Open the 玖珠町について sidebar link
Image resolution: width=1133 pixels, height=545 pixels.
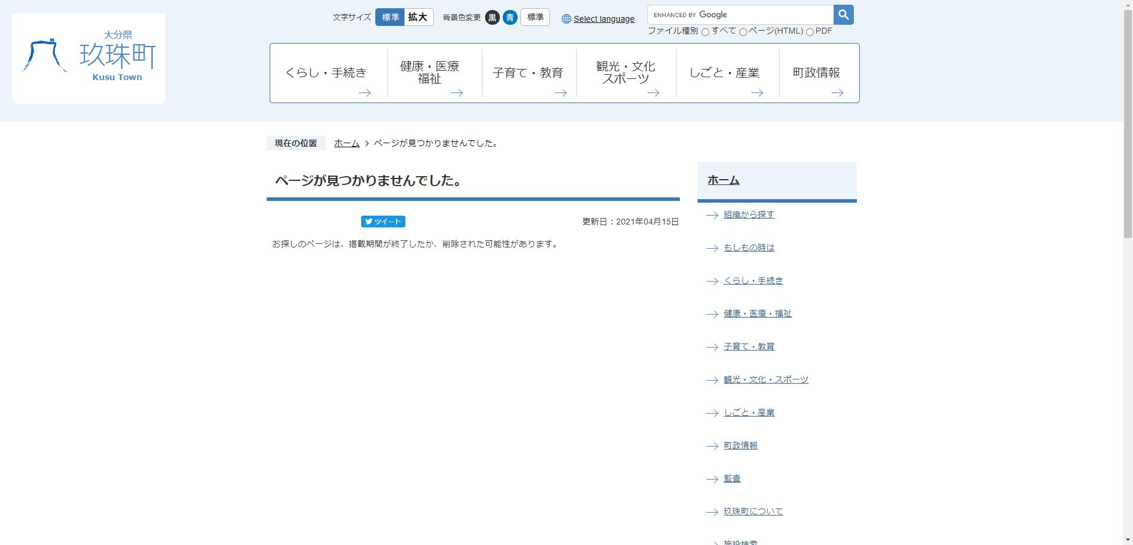(x=752, y=512)
